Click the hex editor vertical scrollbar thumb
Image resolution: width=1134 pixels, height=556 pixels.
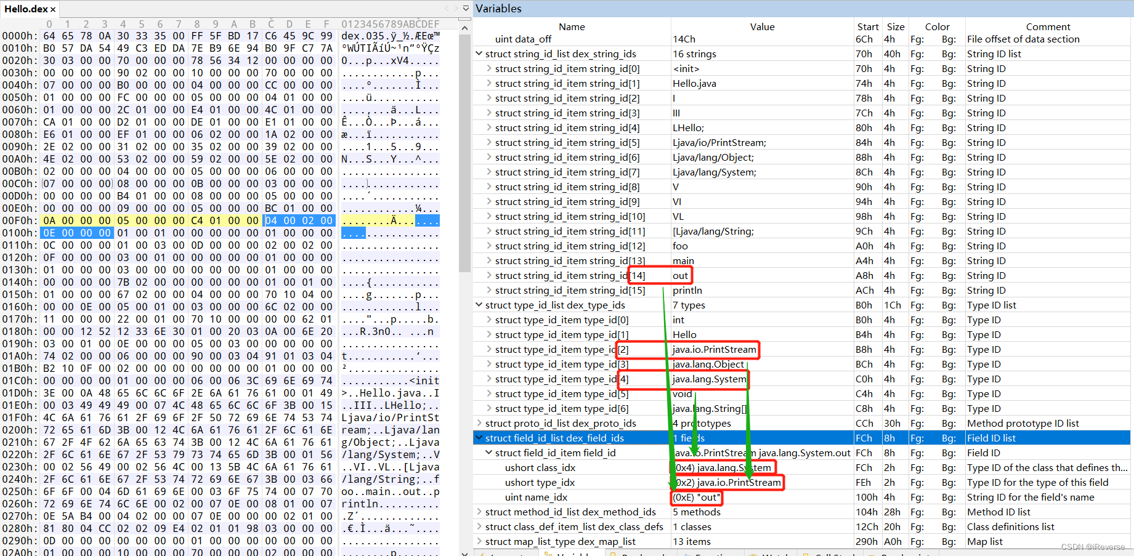(465, 154)
